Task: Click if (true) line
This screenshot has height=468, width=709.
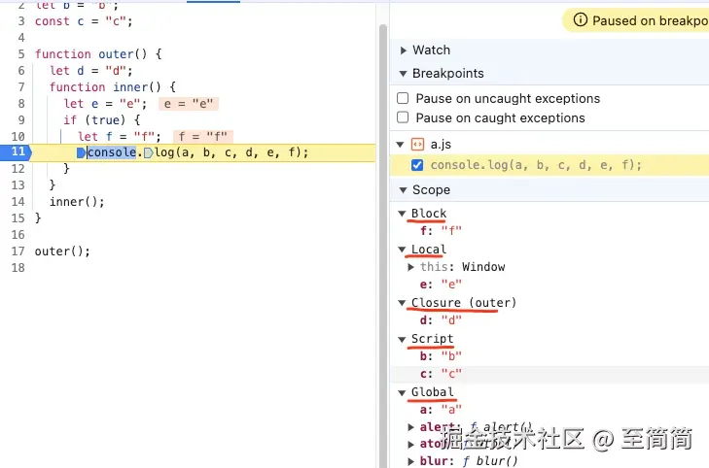Action: click(x=102, y=120)
